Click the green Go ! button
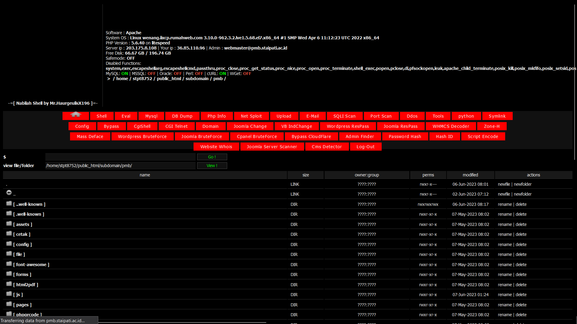Viewport: 577px width, 324px height. (x=212, y=157)
